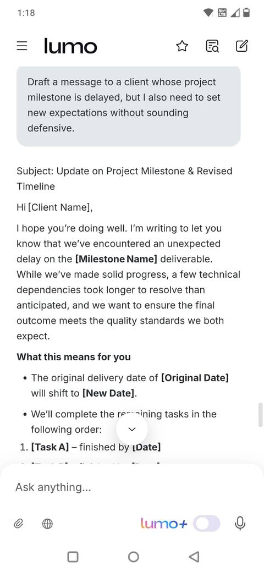Tap the lumo+ upgrade label
The width and height of the screenshot is (264, 572).
(164, 524)
